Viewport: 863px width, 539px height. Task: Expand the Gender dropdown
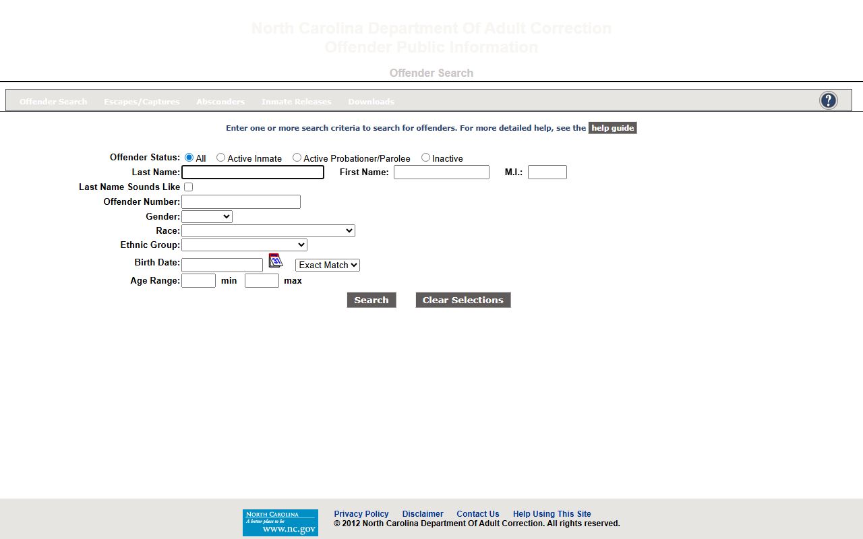(207, 216)
